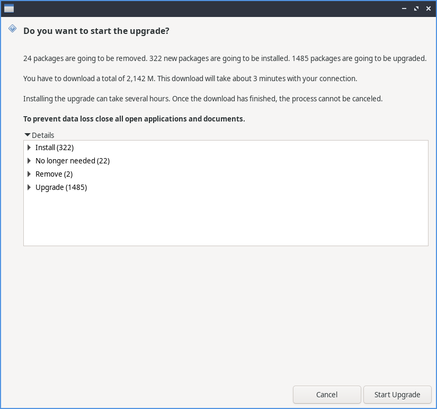Click the Start Upgrade button
The height and width of the screenshot is (409, 437).
pyautogui.click(x=397, y=395)
